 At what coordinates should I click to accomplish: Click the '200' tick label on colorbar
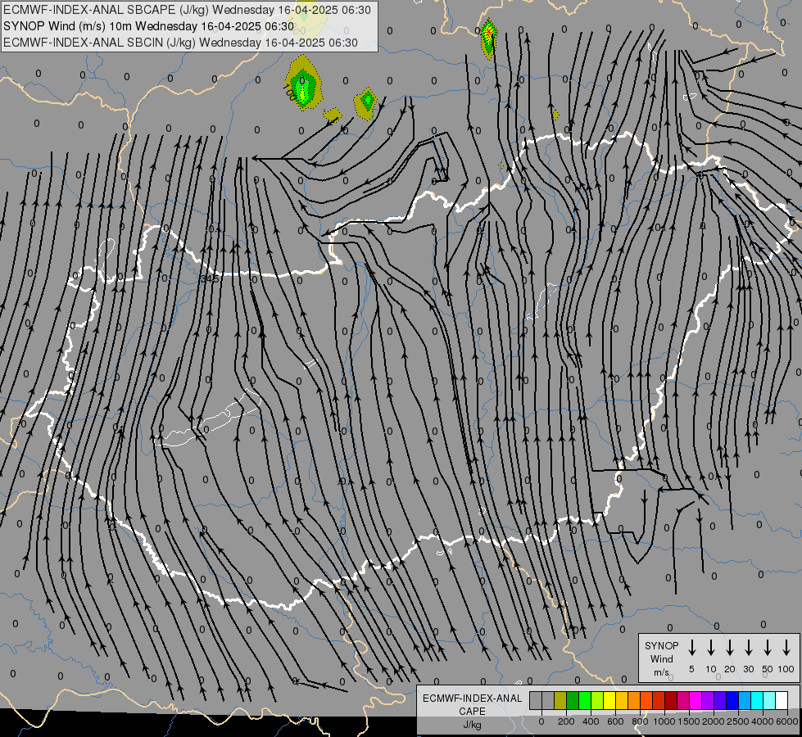point(566,721)
